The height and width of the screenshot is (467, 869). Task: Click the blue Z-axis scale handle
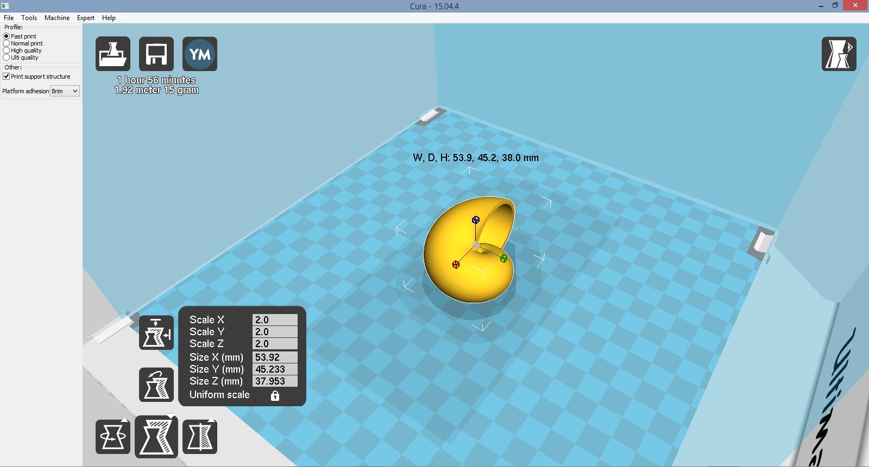pos(476,220)
